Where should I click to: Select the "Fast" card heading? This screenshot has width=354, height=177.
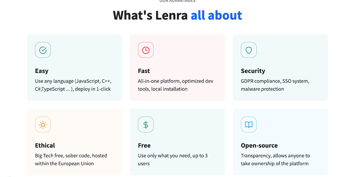point(144,71)
